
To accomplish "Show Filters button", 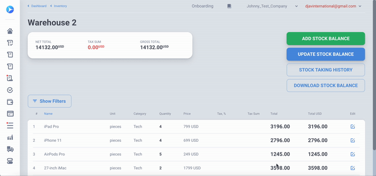I will point(49,101).
